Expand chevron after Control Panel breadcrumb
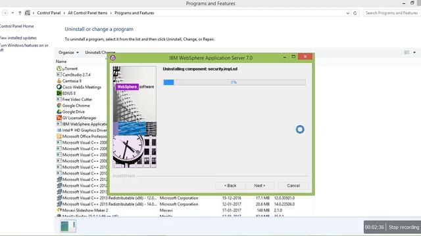The image size is (421, 236). point(64,13)
